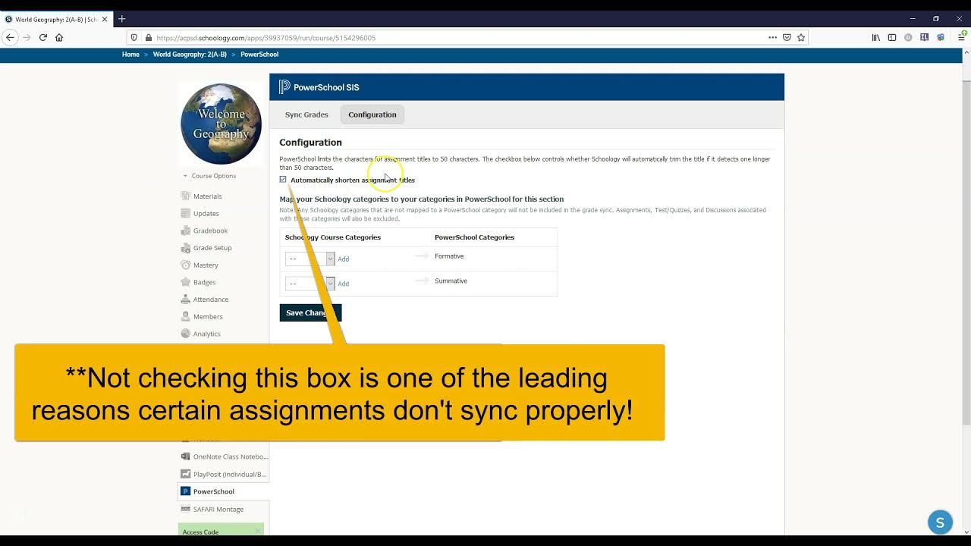Click the Grade Setup sidebar icon
Screen dimensions: 971x546
click(x=186, y=248)
